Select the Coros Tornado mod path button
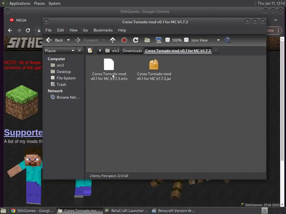The image size is (286, 214). (178, 51)
